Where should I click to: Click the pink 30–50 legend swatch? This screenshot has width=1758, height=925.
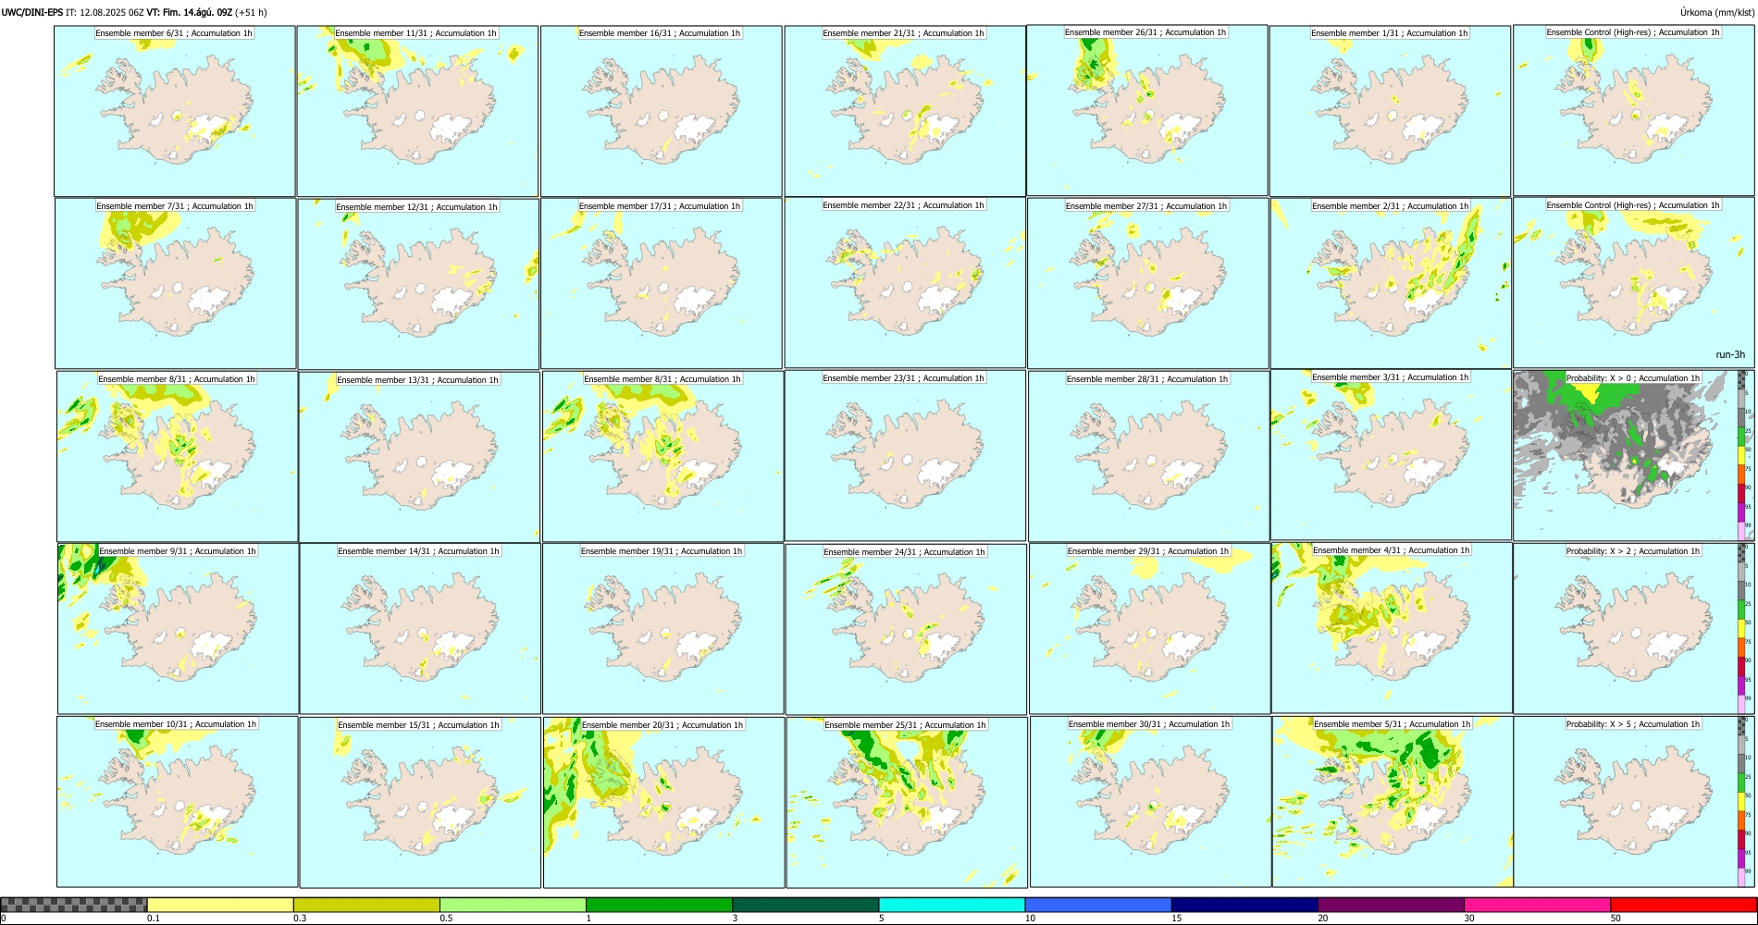click(x=1537, y=905)
